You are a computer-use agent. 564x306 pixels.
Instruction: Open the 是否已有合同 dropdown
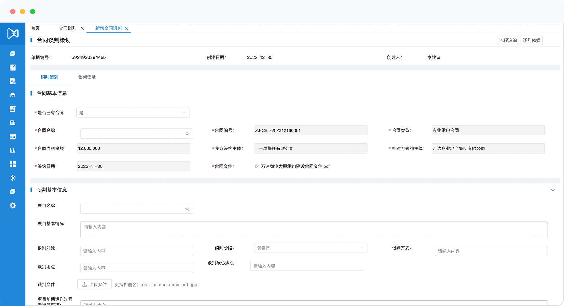point(133,113)
